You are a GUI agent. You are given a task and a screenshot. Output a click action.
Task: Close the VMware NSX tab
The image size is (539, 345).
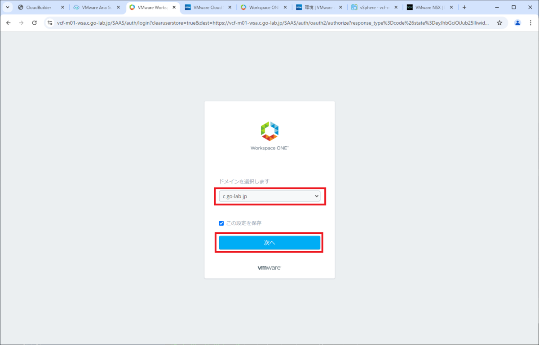tap(452, 7)
